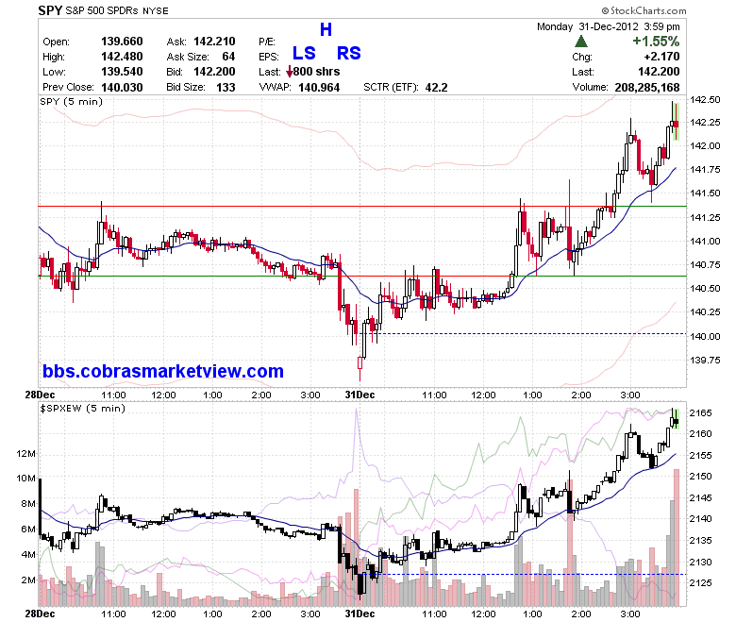Select the Open value 139.660
This screenshot has height=622, width=736.
tap(122, 42)
